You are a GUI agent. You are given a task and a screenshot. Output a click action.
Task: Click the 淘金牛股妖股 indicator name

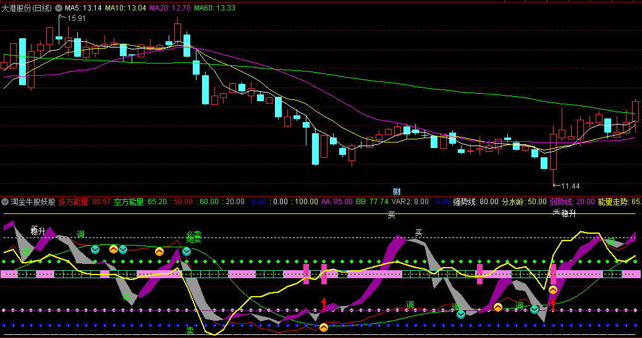coord(33,202)
